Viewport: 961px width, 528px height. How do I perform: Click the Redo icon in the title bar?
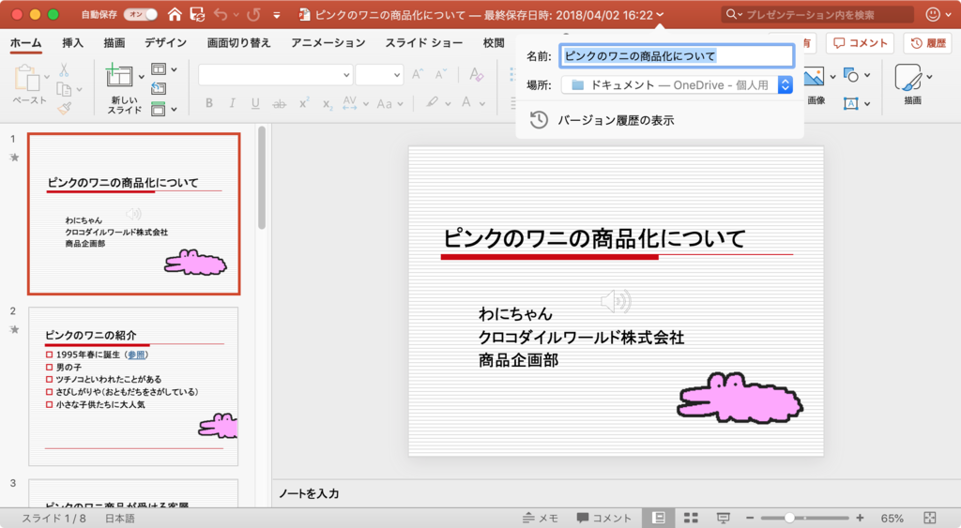coord(253,14)
